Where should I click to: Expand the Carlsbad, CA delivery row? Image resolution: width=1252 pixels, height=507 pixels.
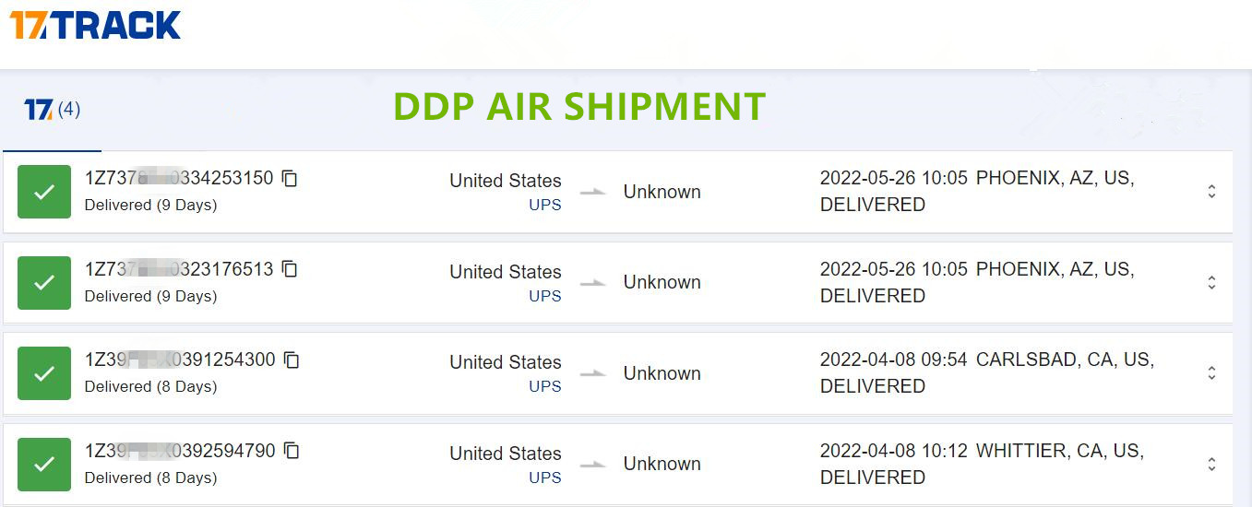(1211, 373)
